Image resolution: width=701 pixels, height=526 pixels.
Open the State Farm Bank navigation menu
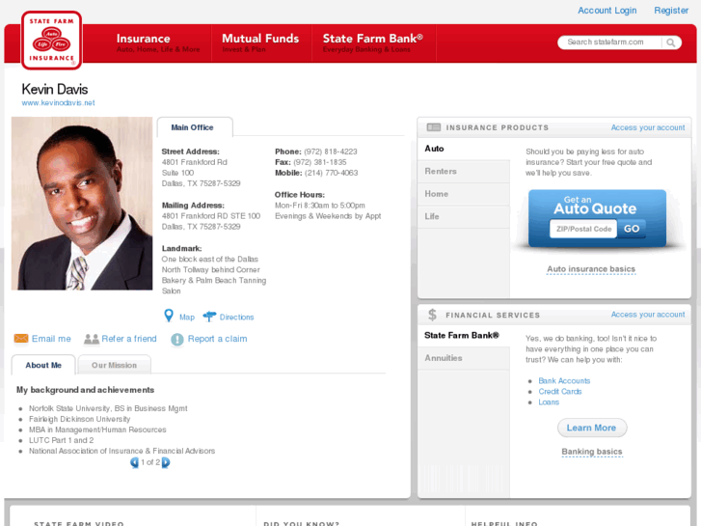click(373, 43)
